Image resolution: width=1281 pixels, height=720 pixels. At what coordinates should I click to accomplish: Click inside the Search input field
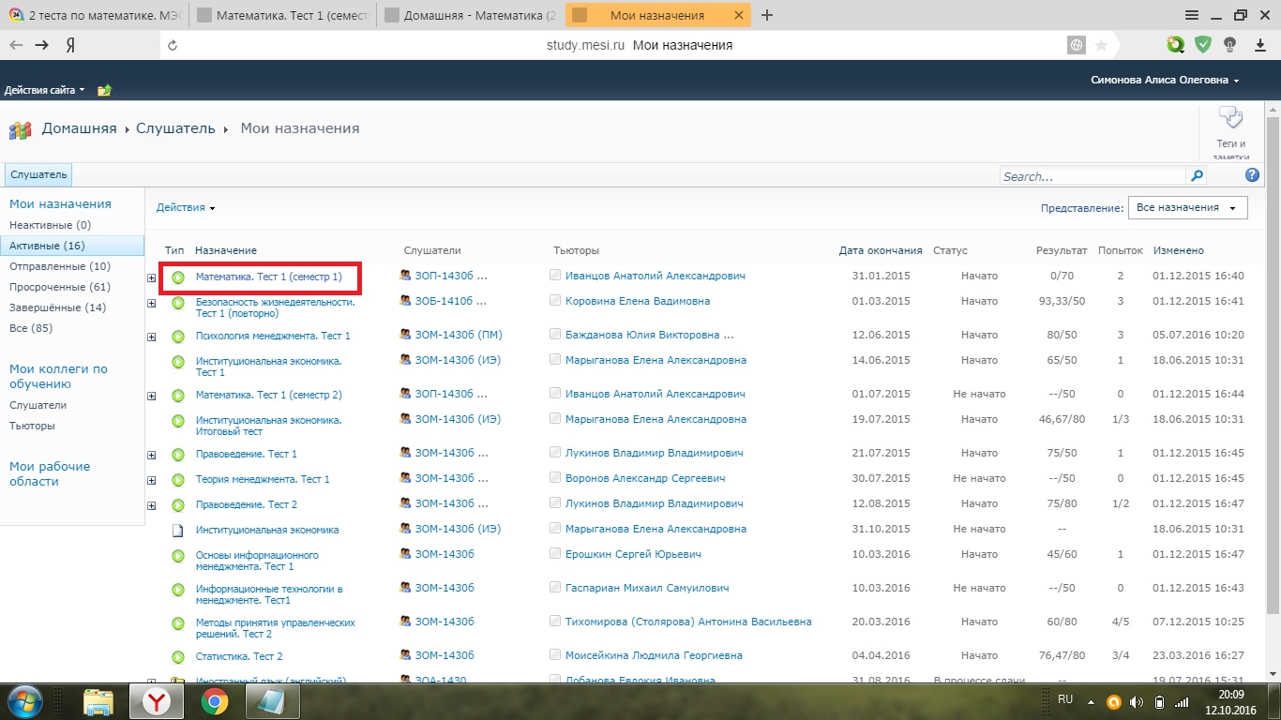[x=1093, y=176]
